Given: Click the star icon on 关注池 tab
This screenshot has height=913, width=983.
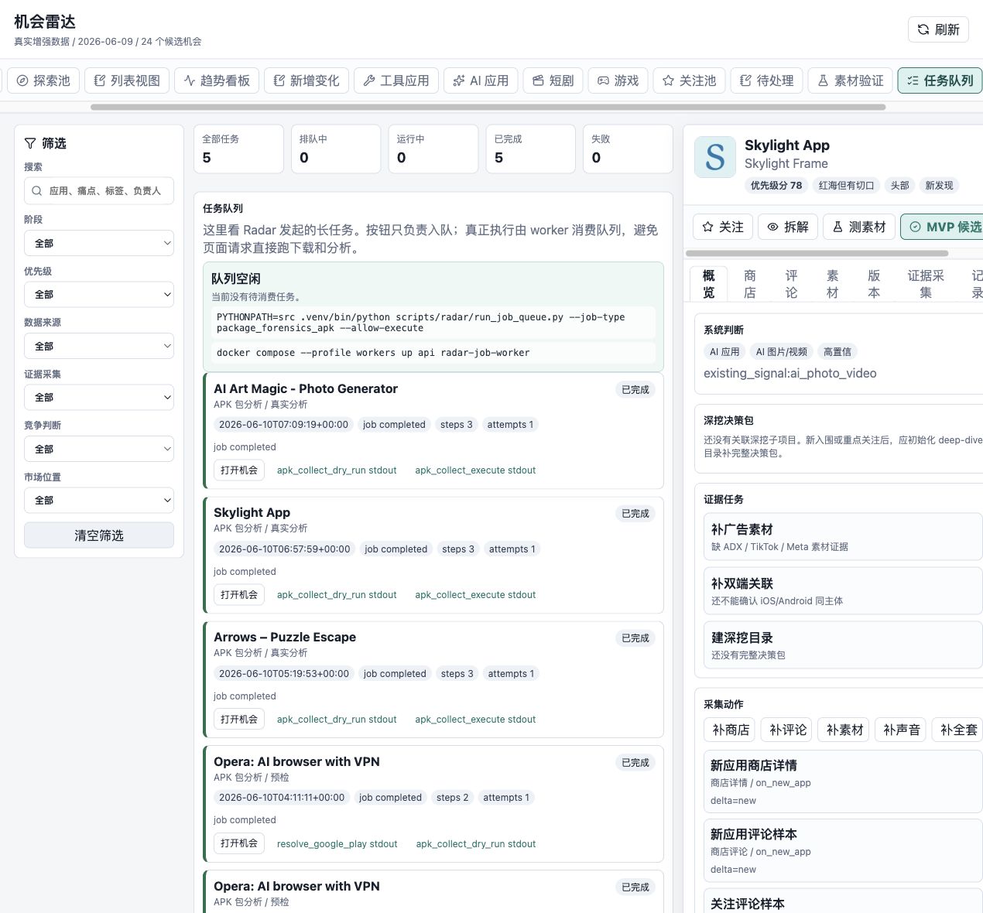Looking at the screenshot, I should point(669,80).
